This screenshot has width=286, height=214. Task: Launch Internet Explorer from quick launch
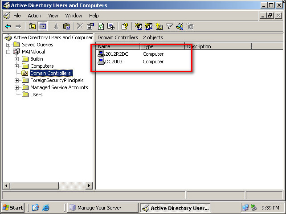(x=46, y=208)
